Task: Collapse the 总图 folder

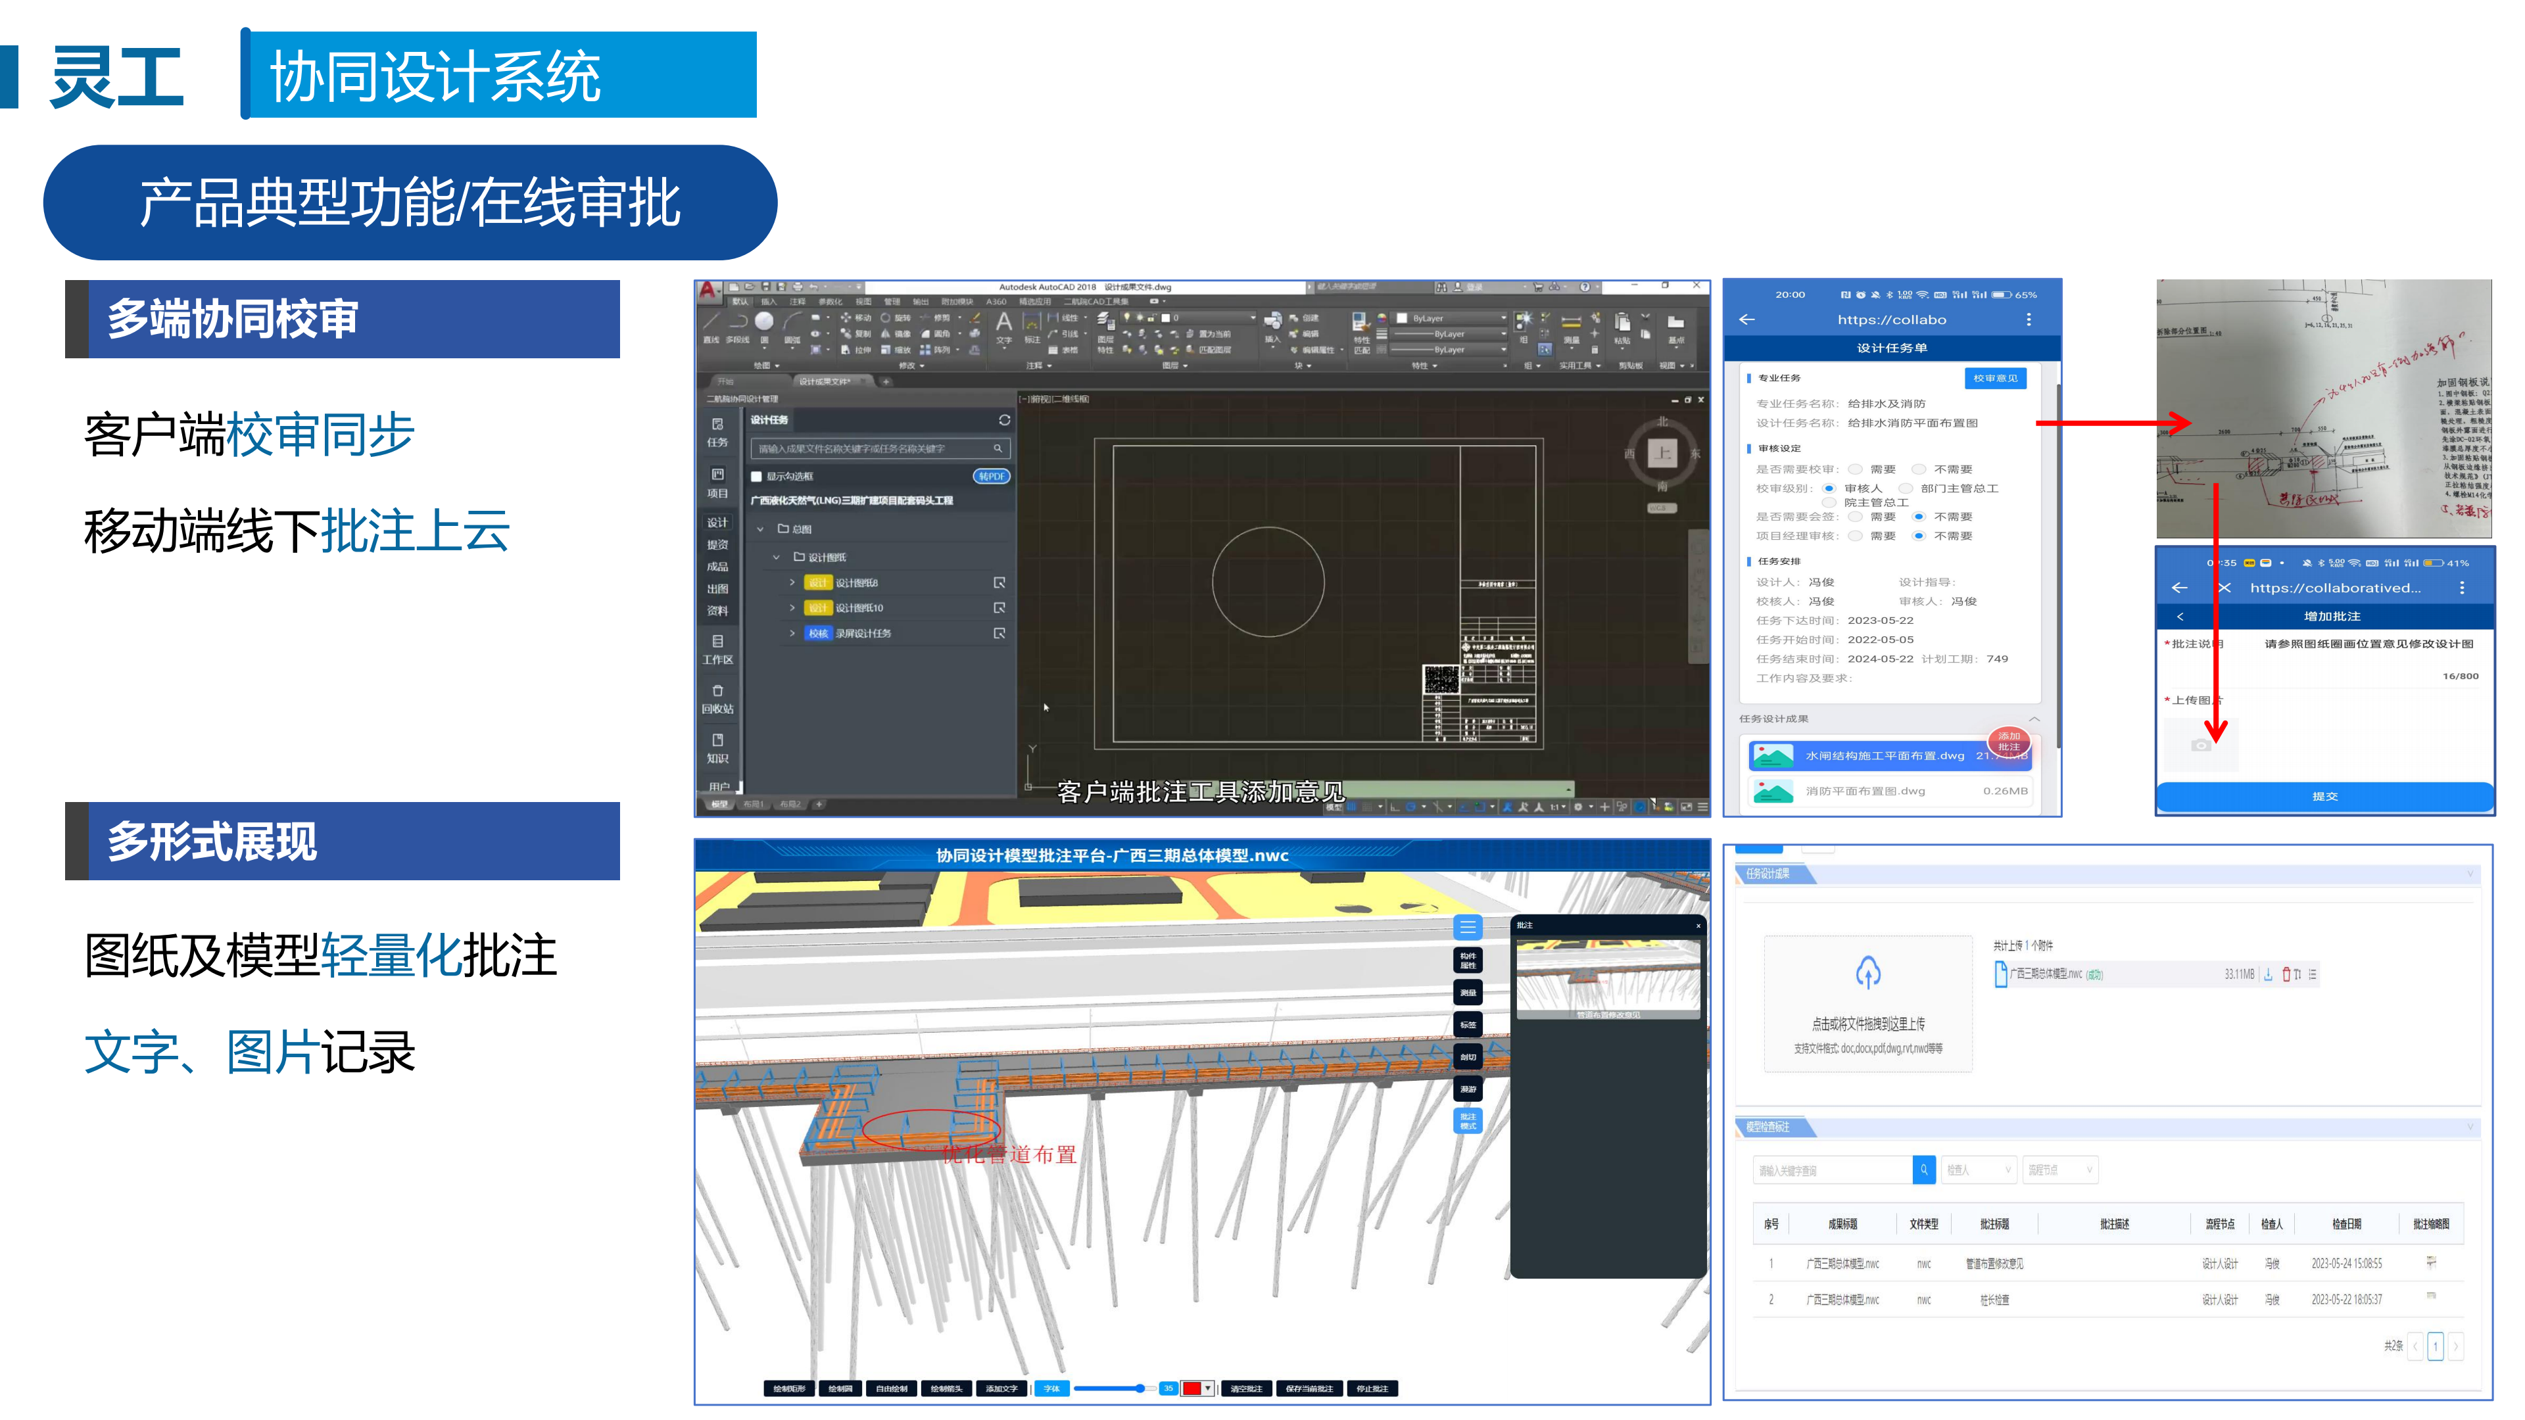Action: tap(761, 529)
